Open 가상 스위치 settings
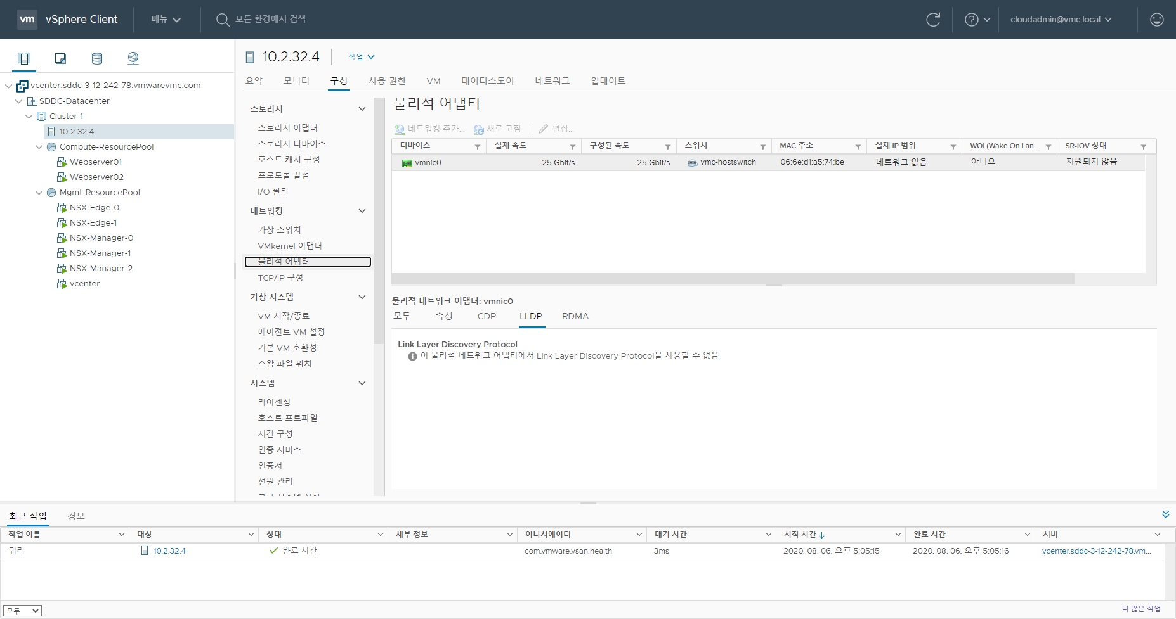 pyautogui.click(x=279, y=230)
